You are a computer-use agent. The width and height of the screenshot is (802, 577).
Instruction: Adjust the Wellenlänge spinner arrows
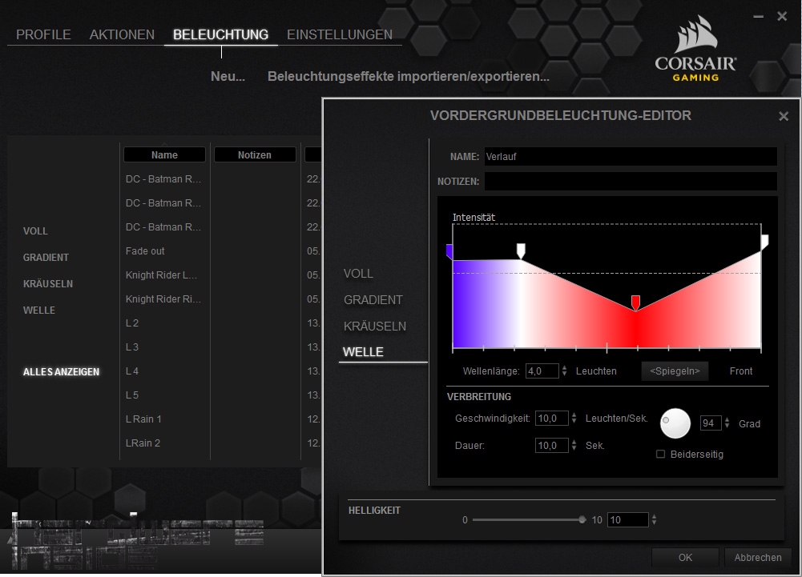coord(565,371)
